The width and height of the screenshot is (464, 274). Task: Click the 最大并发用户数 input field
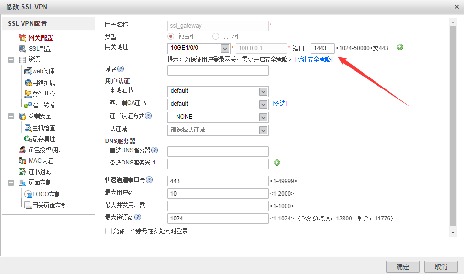[x=218, y=206]
